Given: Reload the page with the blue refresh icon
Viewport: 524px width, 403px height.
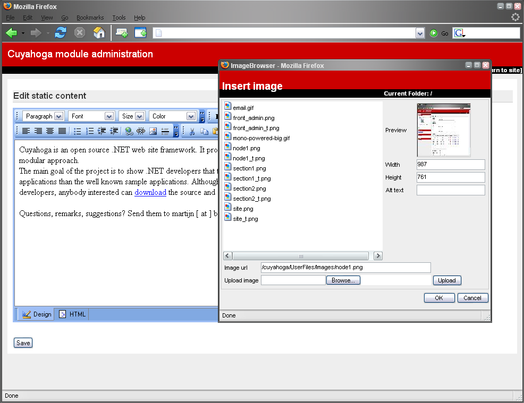Looking at the screenshot, I should (61, 33).
